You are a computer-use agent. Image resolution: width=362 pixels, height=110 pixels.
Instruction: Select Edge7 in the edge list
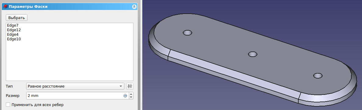pyautogui.click(x=13, y=25)
